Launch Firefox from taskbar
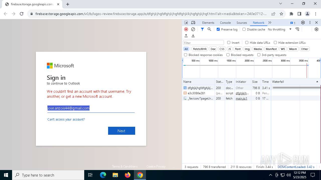321x180 pixels. tap(128, 175)
